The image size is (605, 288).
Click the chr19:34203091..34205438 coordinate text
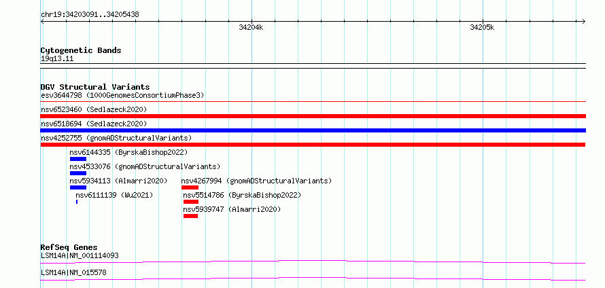90,15
